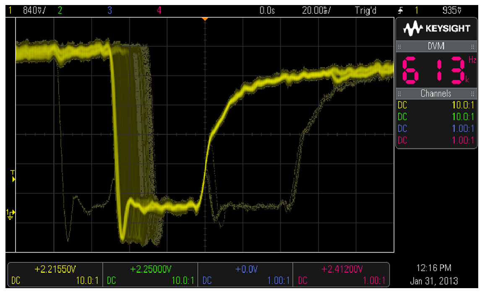Select the blue channel 3 indicator
Viewport: 482px width, 294px height.
[x=110, y=10]
